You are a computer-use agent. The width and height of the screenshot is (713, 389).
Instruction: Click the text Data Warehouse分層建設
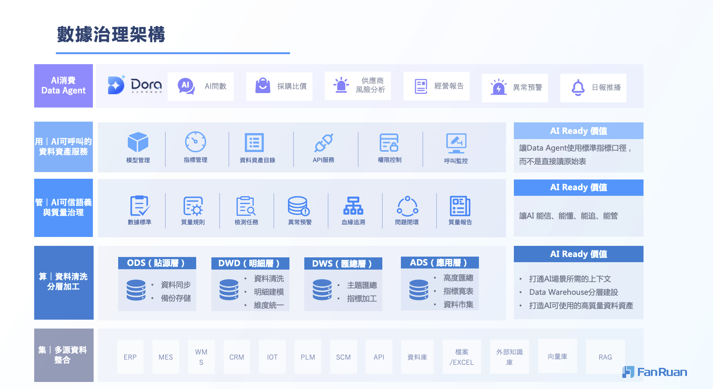(x=574, y=292)
